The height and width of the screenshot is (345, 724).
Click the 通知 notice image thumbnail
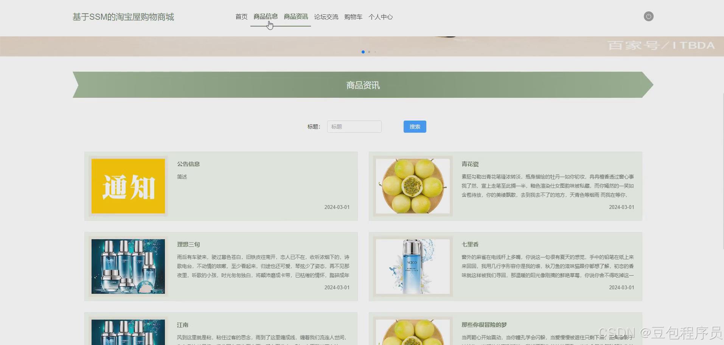[x=128, y=186]
